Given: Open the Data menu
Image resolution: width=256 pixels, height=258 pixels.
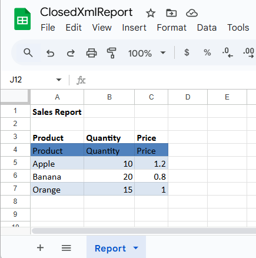Looking at the screenshot, I should click(x=207, y=28).
